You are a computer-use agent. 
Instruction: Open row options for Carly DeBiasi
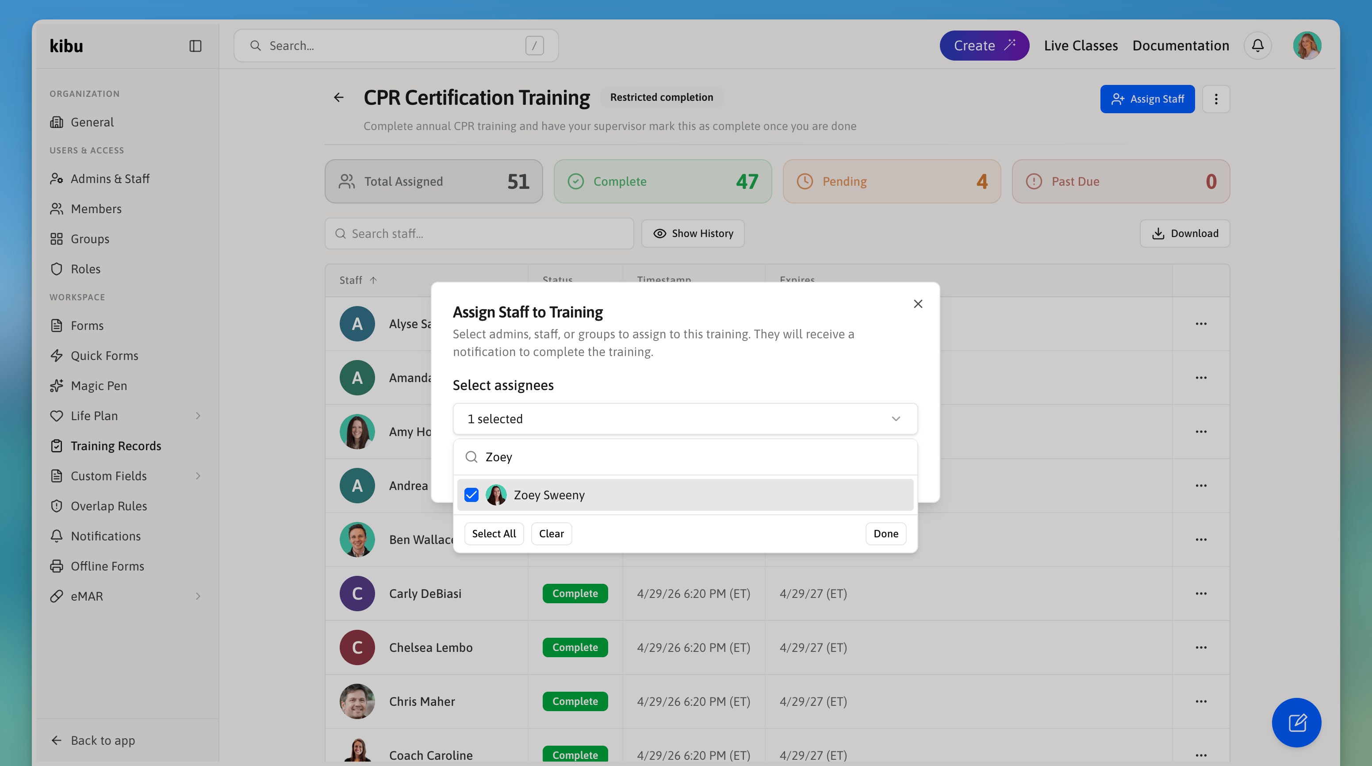1201,594
